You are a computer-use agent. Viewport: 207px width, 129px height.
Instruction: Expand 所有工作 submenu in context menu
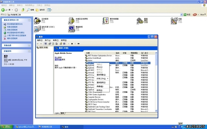tap(102, 79)
